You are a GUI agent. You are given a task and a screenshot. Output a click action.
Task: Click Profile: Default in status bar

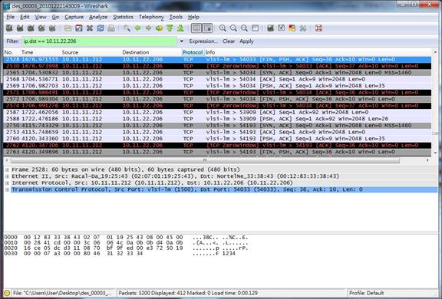(366, 293)
